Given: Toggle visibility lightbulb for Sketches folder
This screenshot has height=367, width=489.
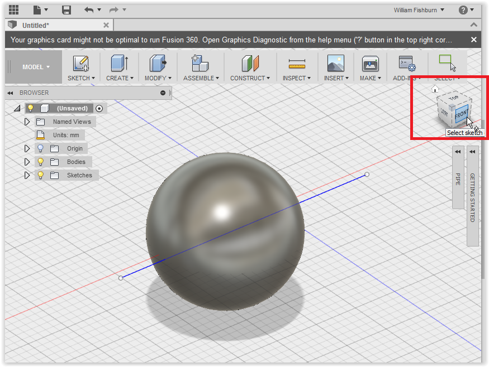Looking at the screenshot, I should [40, 175].
